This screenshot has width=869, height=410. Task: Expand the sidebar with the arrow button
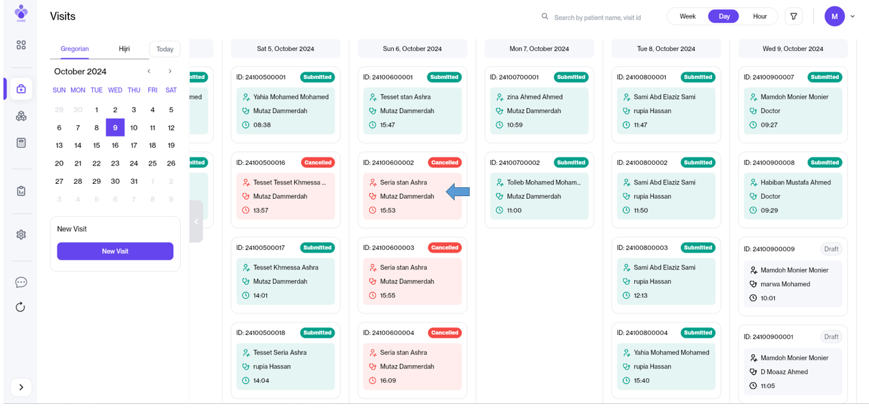(21, 387)
